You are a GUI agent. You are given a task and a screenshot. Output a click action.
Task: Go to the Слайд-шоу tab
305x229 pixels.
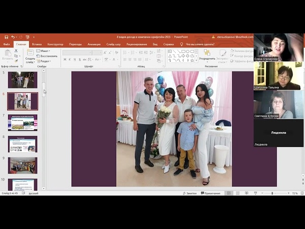click(x=113, y=44)
